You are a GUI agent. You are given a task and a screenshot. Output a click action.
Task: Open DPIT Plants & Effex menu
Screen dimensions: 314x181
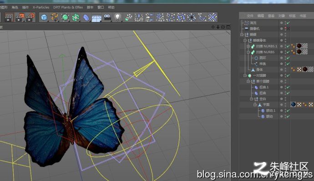click(x=68, y=7)
